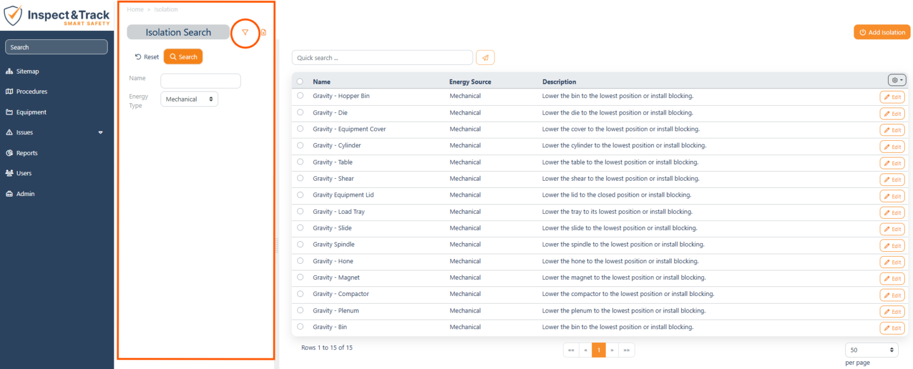Click the Inspect & Track logo
Image resolution: width=913 pixels, height=369 pixels.
(57, 15)
